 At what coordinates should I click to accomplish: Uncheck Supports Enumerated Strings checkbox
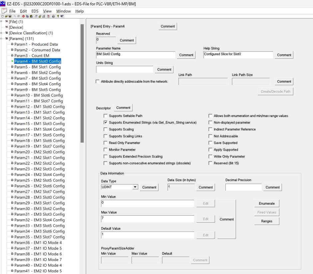(106, 123)
